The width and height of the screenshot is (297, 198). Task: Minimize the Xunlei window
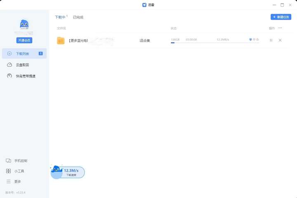pos(274,5)
